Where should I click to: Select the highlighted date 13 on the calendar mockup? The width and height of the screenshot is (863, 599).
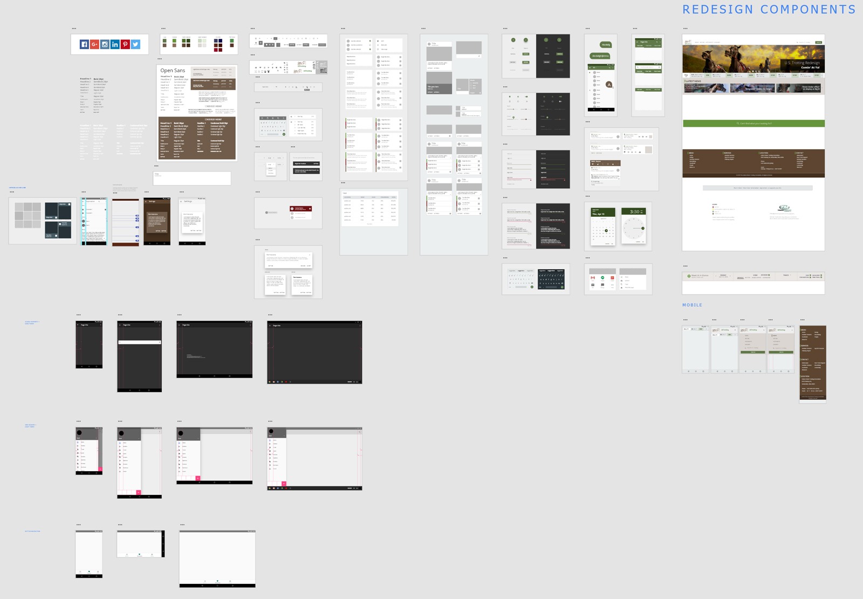point(606,231)
